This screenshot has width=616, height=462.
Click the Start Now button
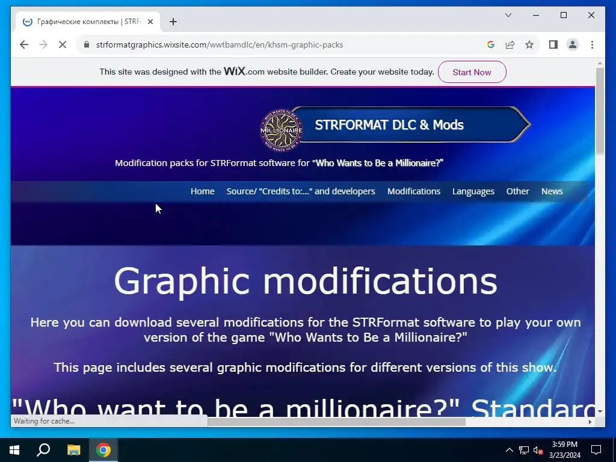pyautogui.click(x=472, y=72)
